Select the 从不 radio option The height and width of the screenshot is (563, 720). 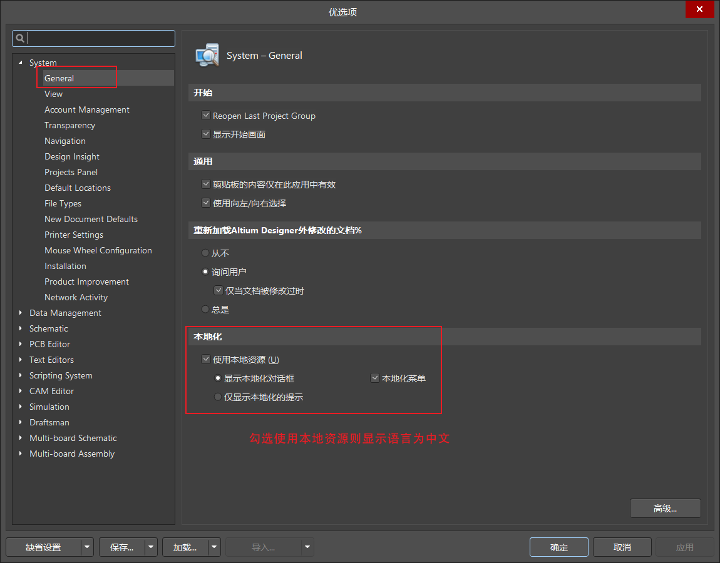click(x=205, y=253)
